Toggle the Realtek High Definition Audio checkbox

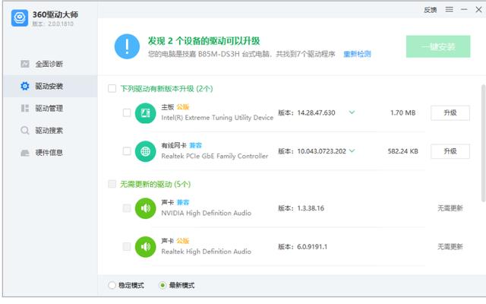(127, 246)
